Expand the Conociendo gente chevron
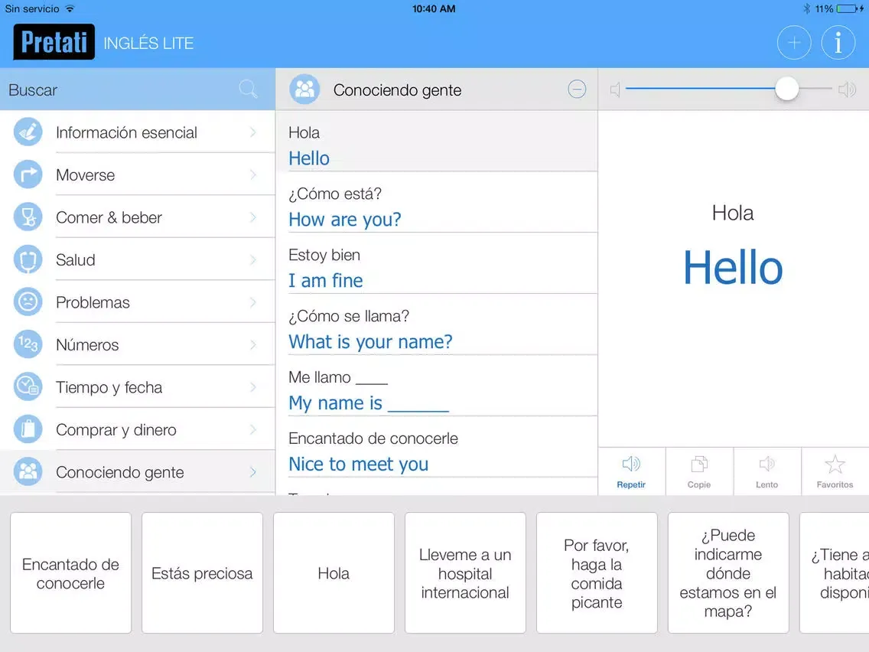Screen dimensions: 869x652 252,472
